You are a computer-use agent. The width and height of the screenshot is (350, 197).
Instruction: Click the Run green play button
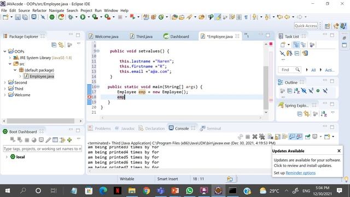click(x=83, y=17)
